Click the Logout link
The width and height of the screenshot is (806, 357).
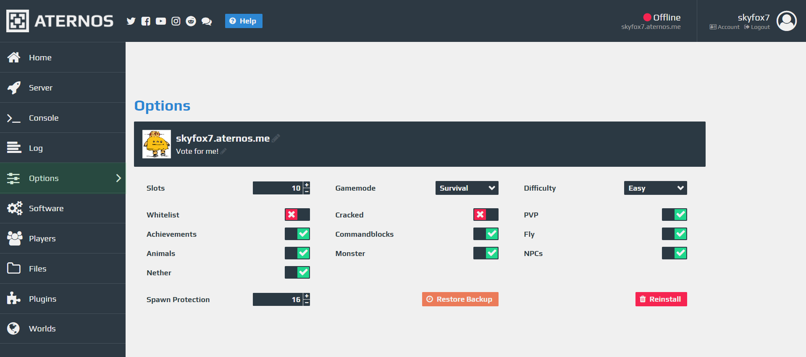click(x=757, y=27)
